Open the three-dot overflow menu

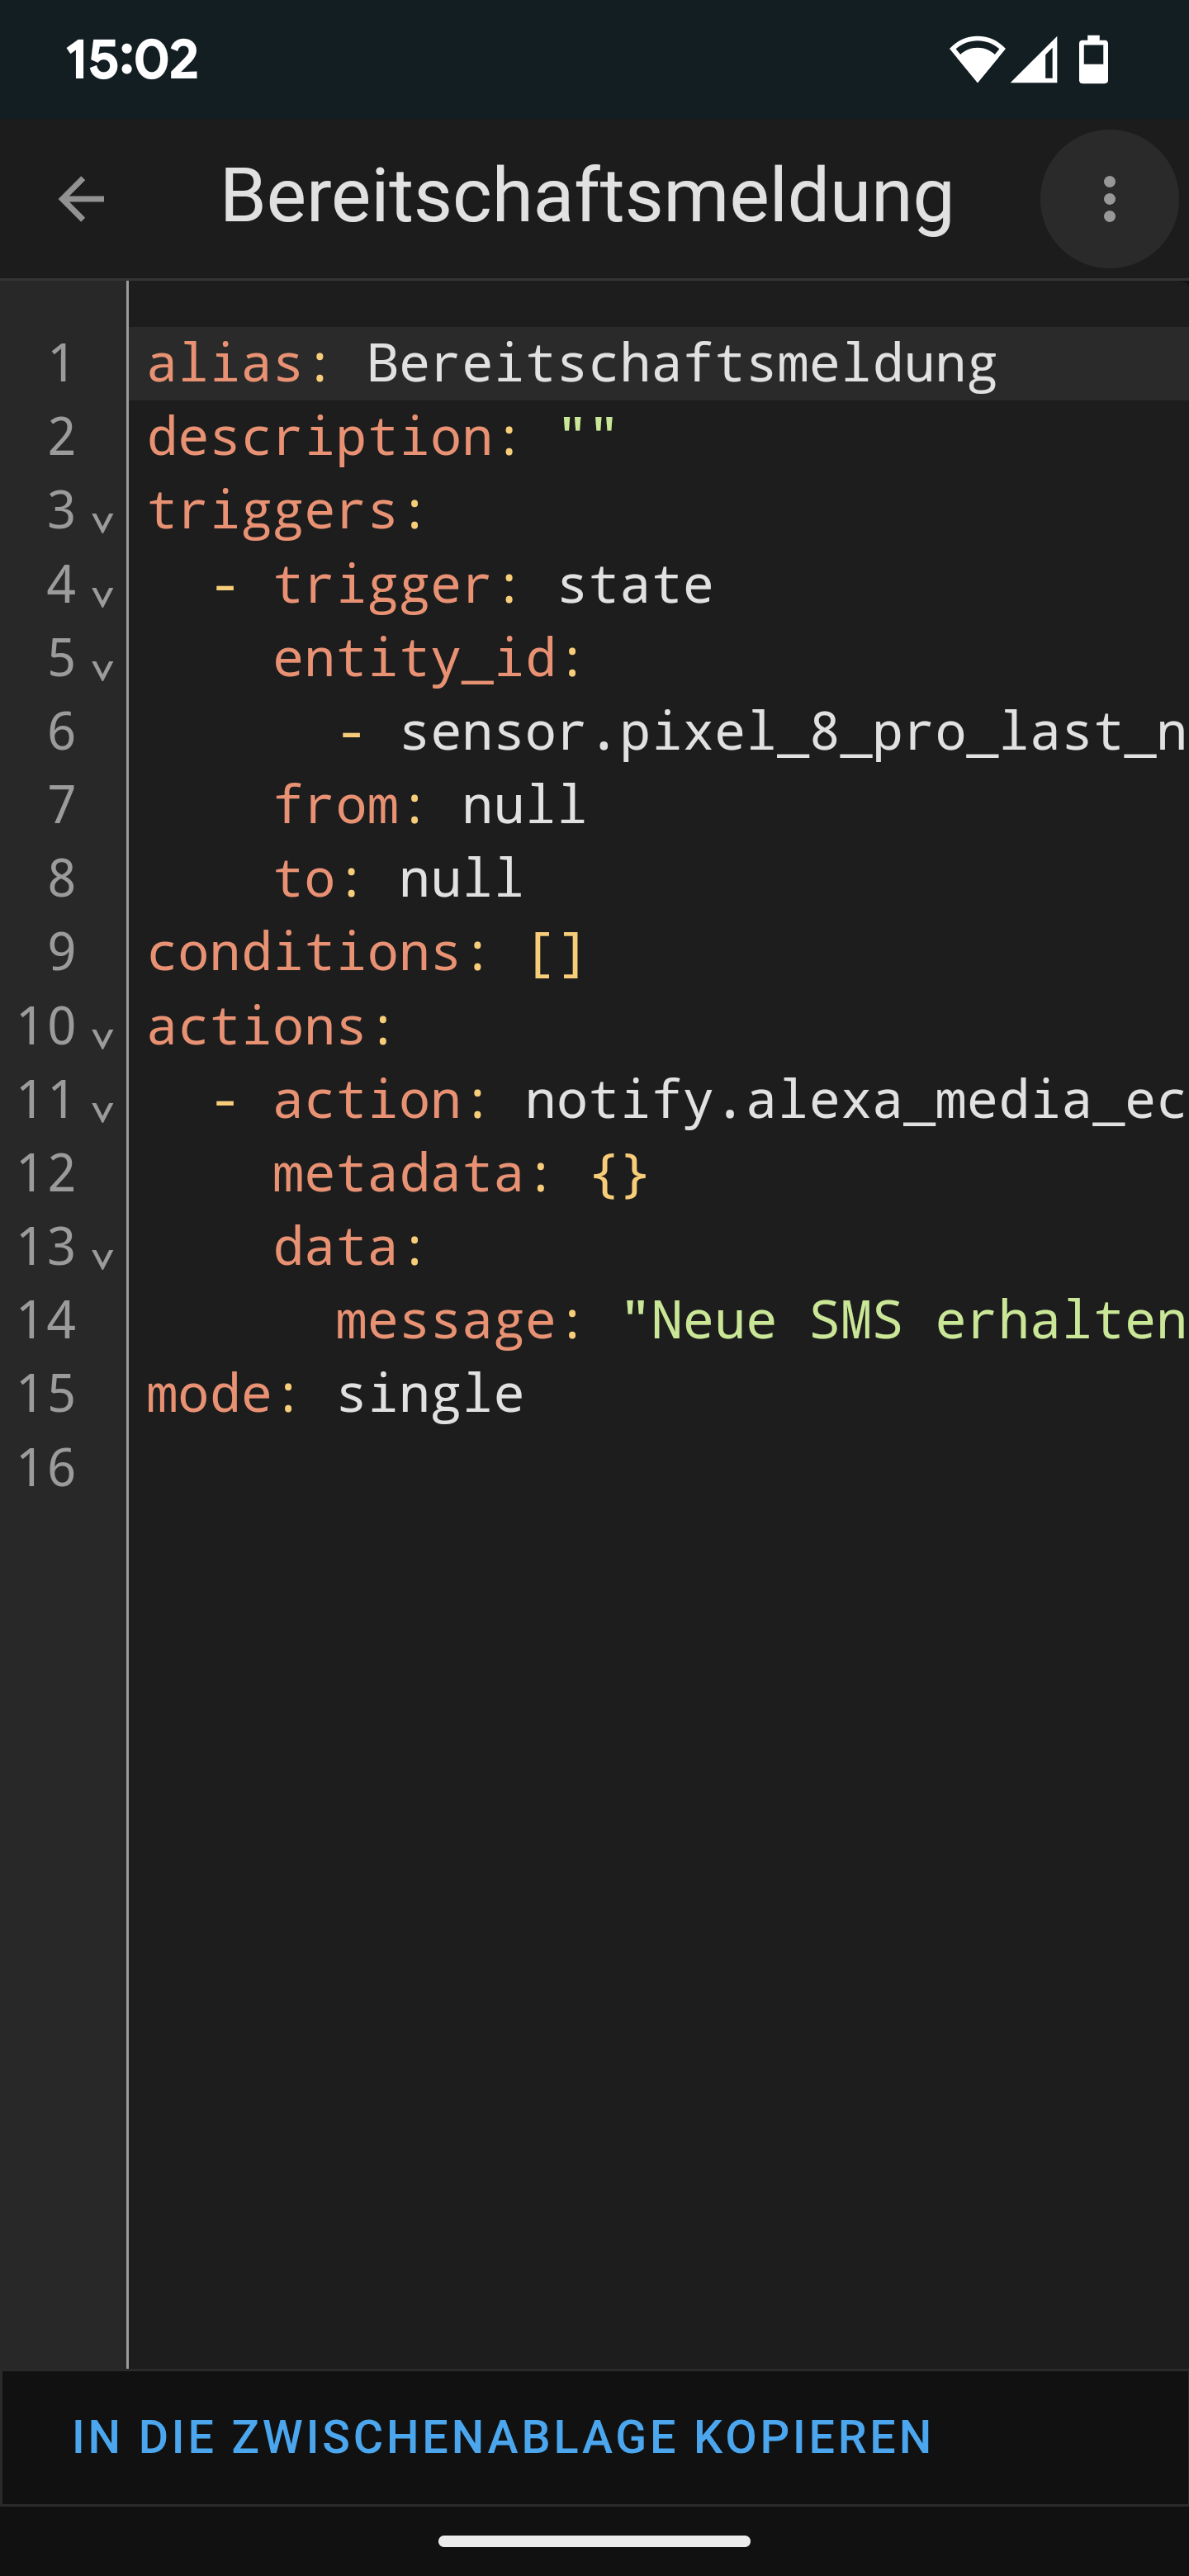pyautogui.click(x=1109, y=199)
